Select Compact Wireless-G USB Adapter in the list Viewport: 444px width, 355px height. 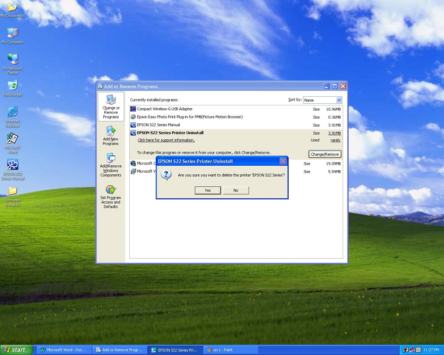point(164,109)
